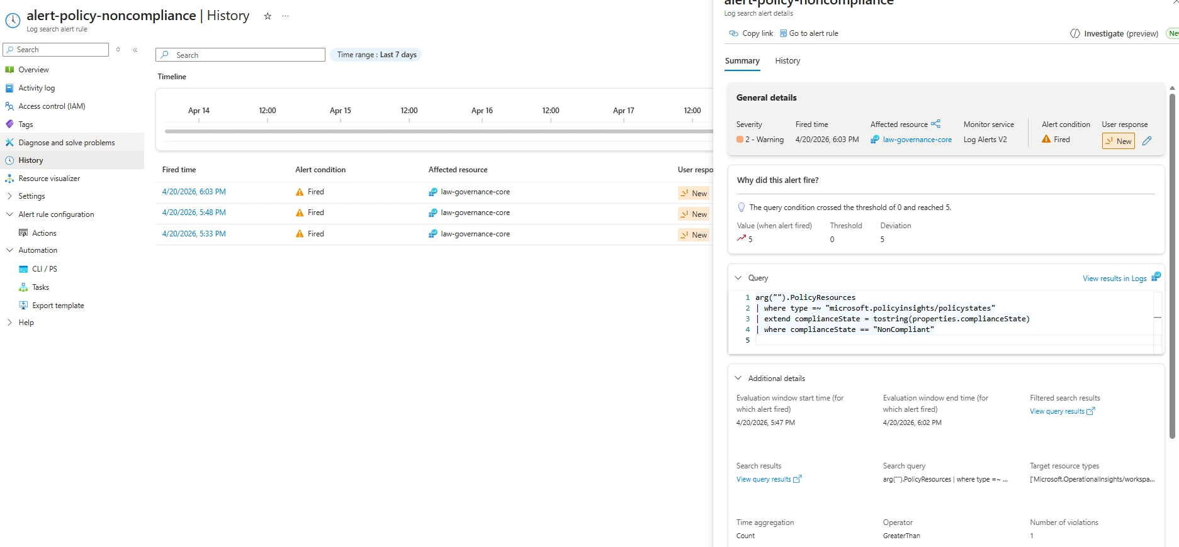The width and height of the screenshot is (1179, 547).
Task: Click the timeline scrubber bar
Action: click(438, 131)
